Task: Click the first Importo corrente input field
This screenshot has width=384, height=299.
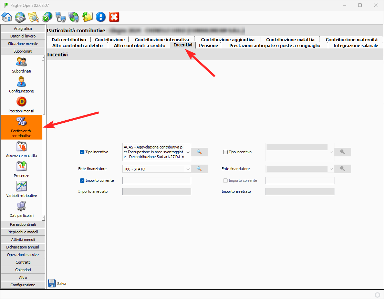Action: point(156,181)
